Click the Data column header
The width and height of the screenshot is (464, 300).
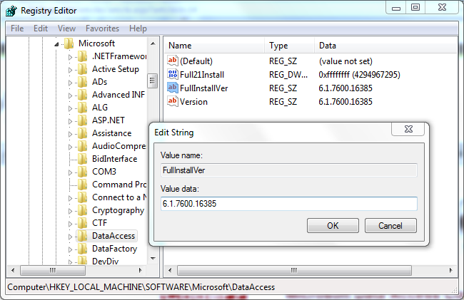pos(386,46)
